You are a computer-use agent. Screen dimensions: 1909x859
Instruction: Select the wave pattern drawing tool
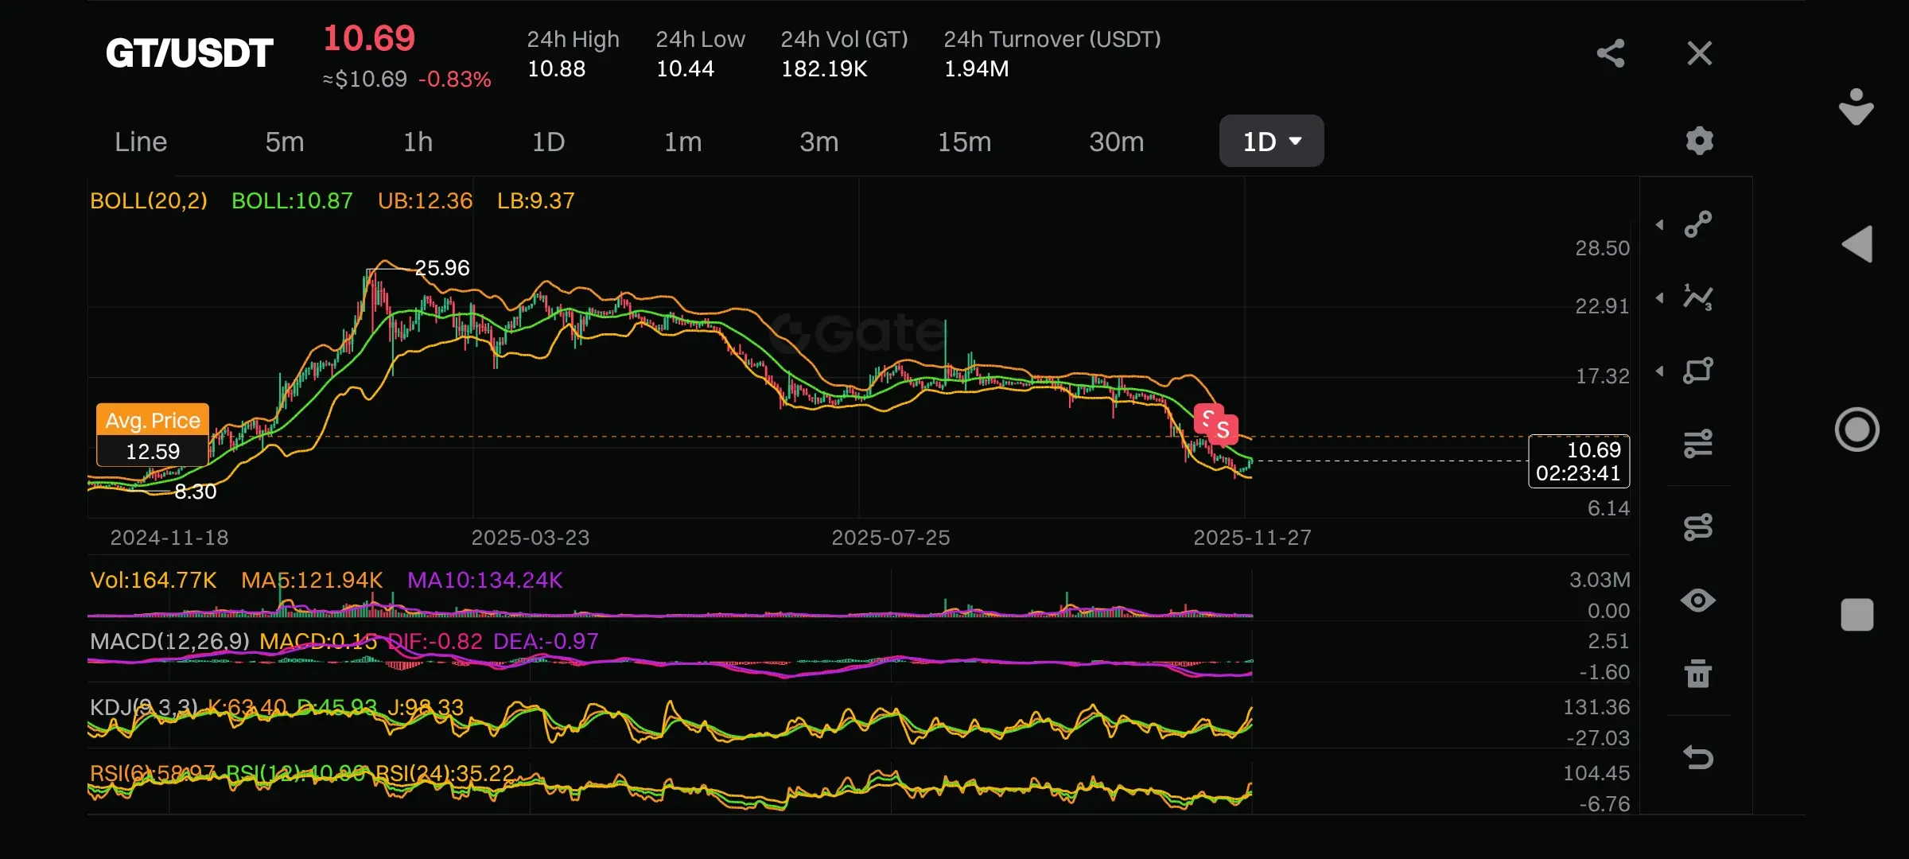1698,297
